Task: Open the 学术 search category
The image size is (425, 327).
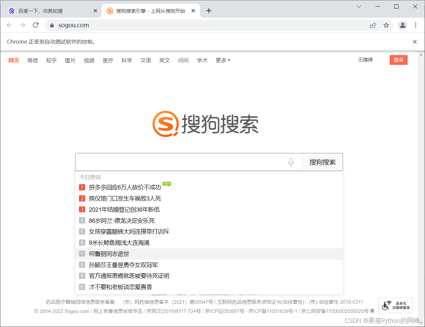Action: pyautogui.click(x=202, y=60)
